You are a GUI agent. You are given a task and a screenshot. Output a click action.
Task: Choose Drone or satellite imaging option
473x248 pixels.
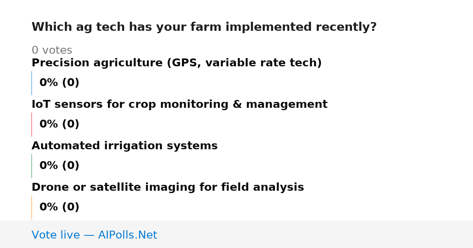click(168, 188)
